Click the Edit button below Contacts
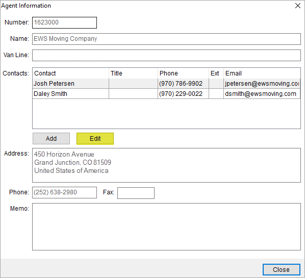The width and height of the screenshot is (305, 278). (x=95, y=139)
